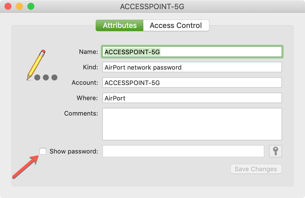Place cursor in the Where field
305x198 pixels.
[192, 98]
